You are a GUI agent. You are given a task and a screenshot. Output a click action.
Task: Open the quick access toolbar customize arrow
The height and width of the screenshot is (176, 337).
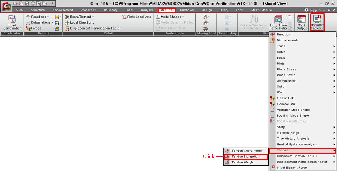[53, 4]
